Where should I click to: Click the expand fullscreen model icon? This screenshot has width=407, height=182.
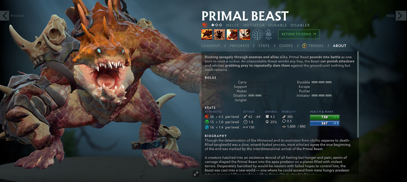(196, 174)
